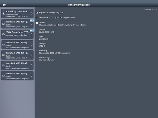Viewport: 158px width, 118px height.
Task: Click the Quelle document icon in details
Action: (x=37, y=23)
